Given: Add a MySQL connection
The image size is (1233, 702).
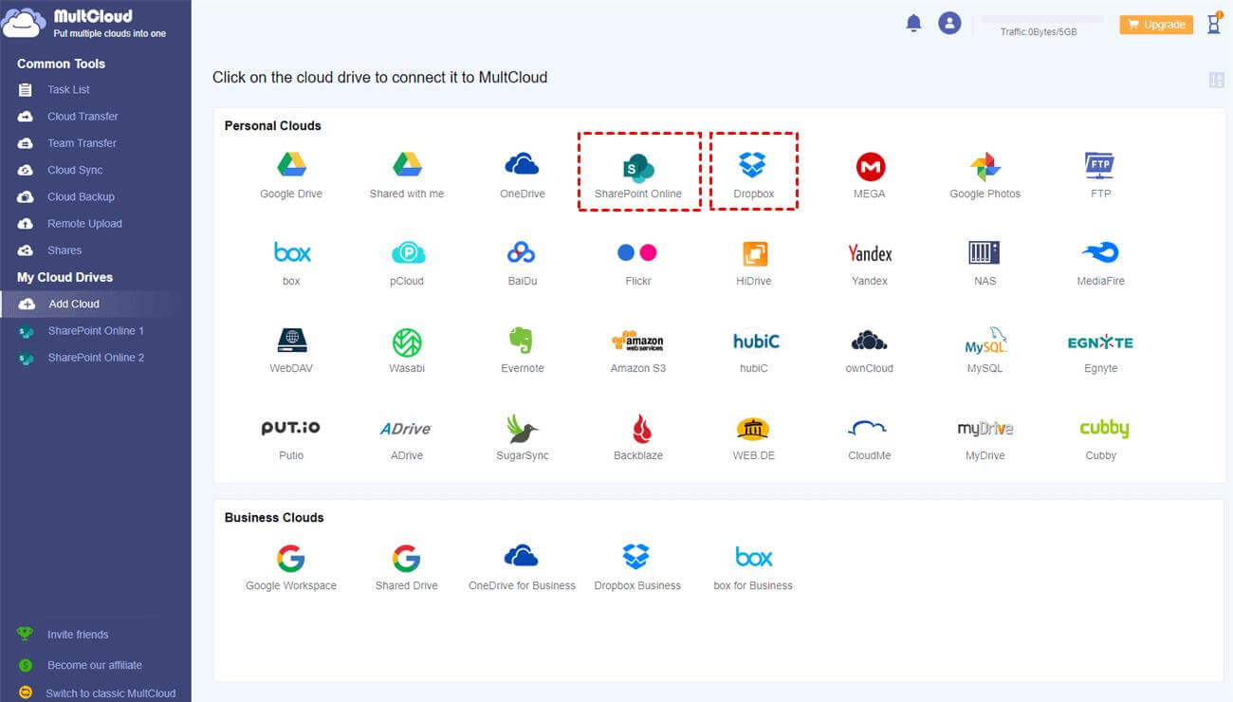Looking at the screenshot, I should tap(985, 349).
